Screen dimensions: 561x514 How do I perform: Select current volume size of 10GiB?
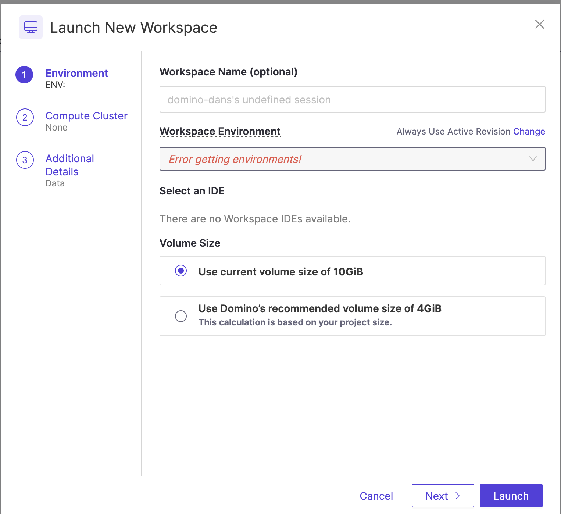pyautogui.click(x=352, y=271)
